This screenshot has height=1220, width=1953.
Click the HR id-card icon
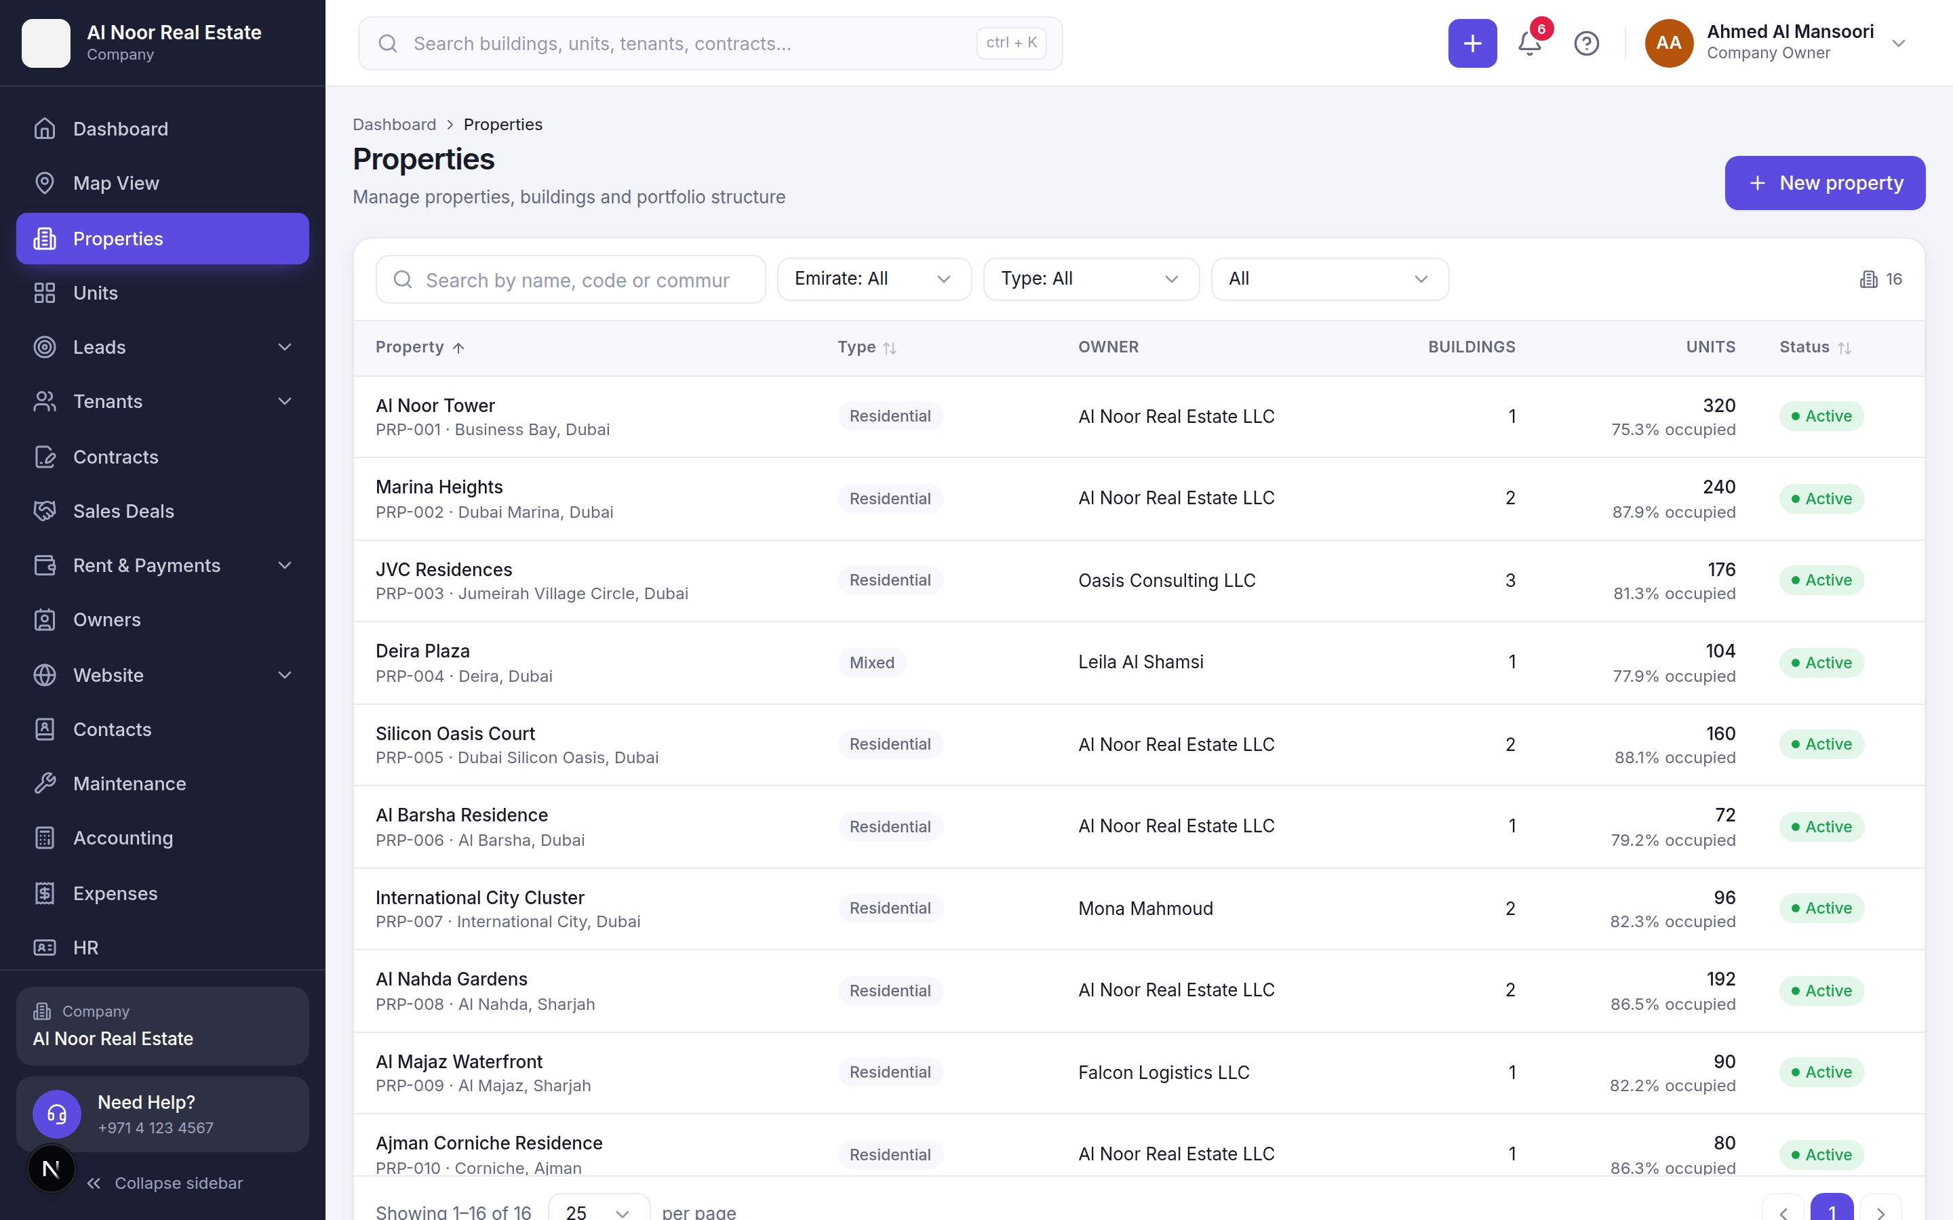coord(45,948)
